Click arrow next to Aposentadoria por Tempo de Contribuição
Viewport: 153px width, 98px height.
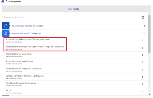coord(143,69)
